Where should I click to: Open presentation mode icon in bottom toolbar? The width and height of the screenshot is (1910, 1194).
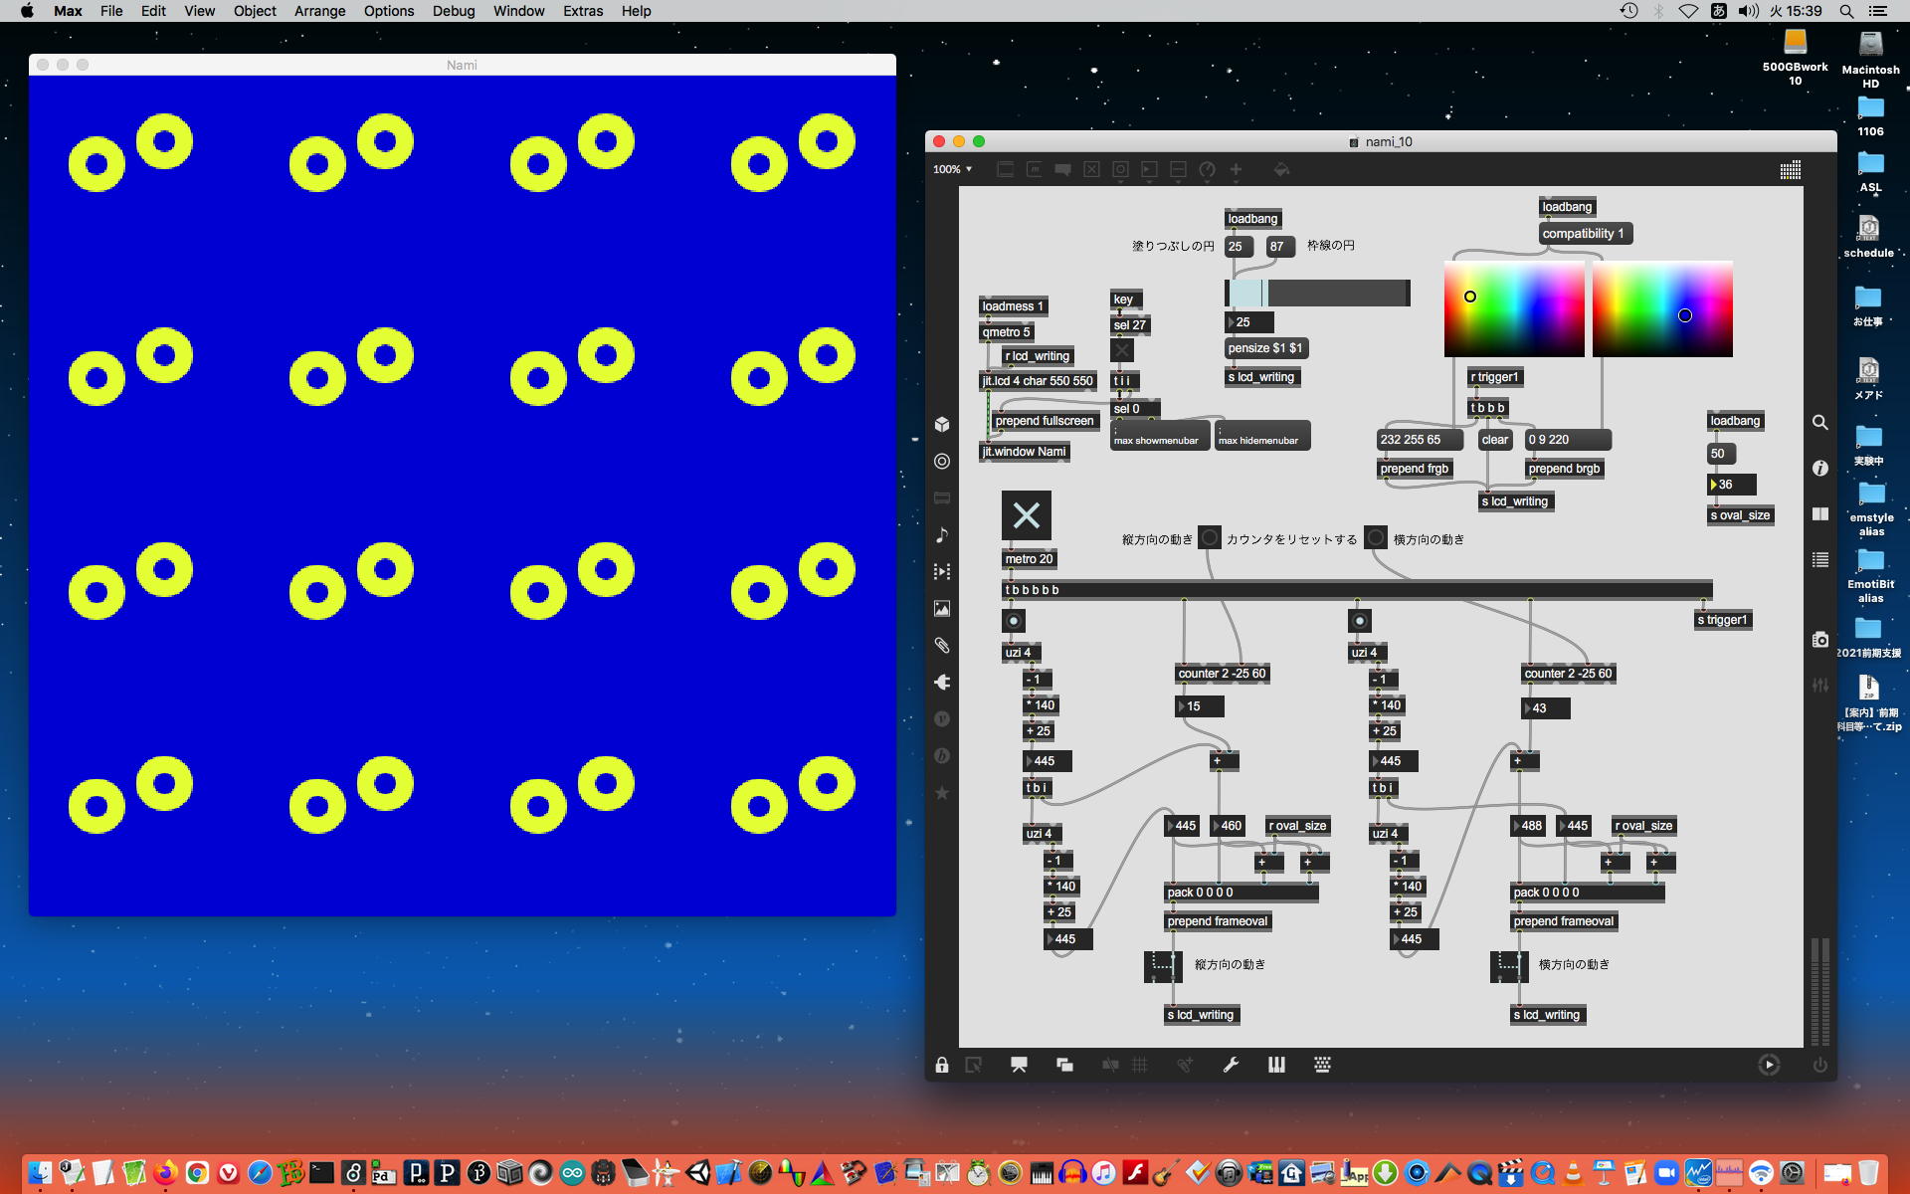[1019, 1065]
